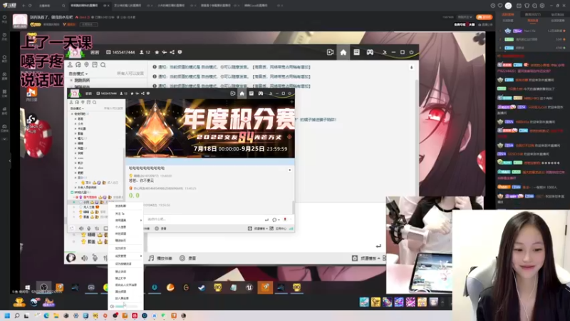Toggle the microphone in back YY window bottom bar

tap(95, 258)
